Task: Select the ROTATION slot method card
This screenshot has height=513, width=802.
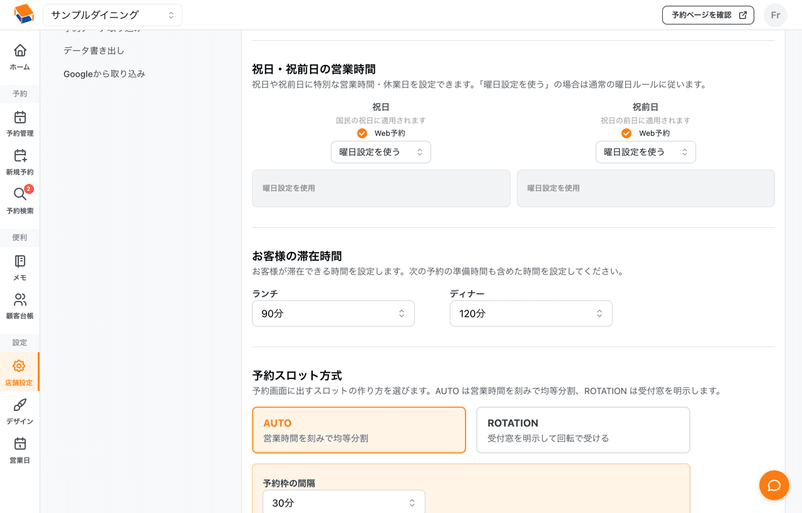Action: click(x=583, y=430)
